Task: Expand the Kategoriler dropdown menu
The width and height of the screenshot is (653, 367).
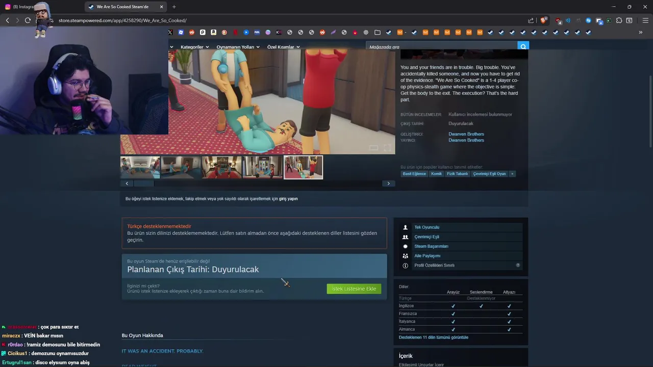Action: pyautogui.click(x=195, y=47)
